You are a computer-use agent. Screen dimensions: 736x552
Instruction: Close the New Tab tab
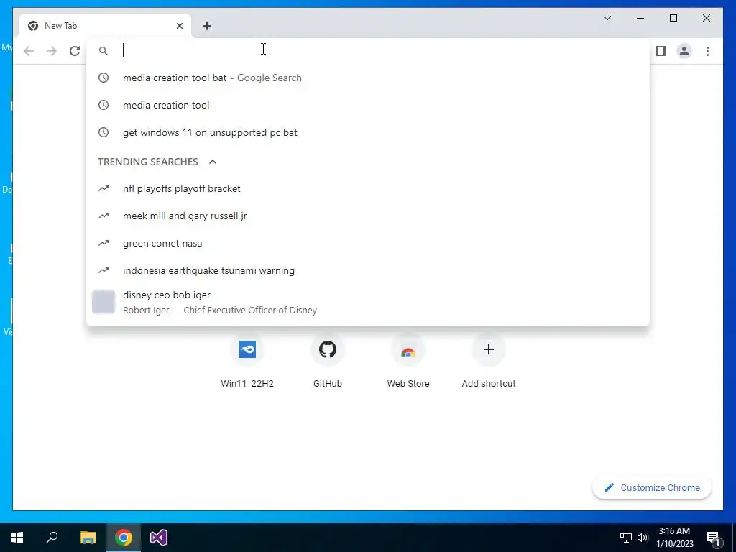point(179,26)
